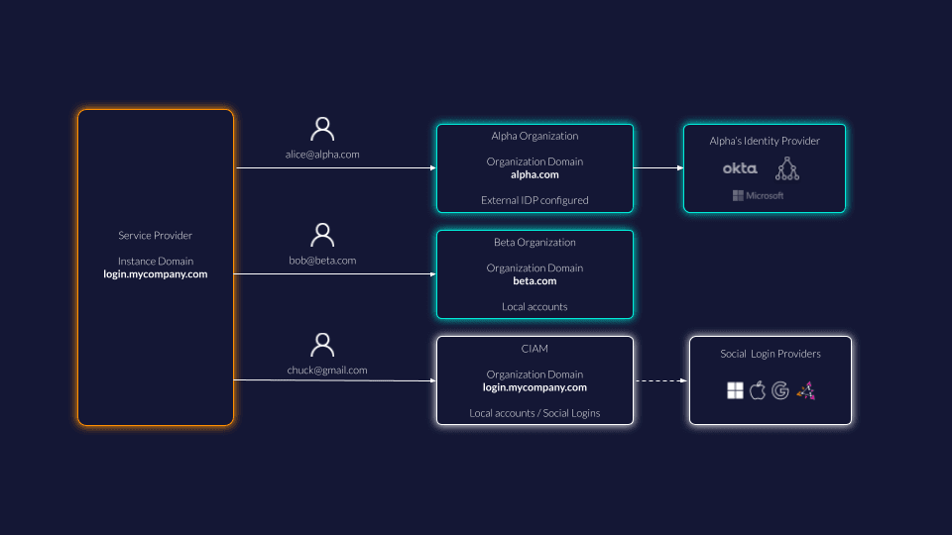Click the Social Login Providers title
952x535 pixels.
click(771, 354)
